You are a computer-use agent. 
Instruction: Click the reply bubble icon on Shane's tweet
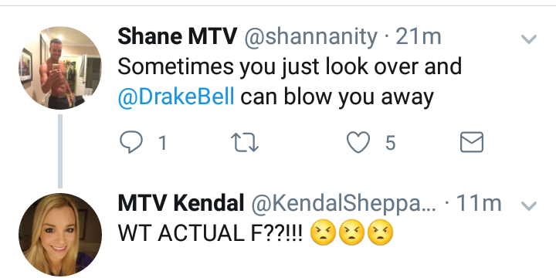point(131,143)
